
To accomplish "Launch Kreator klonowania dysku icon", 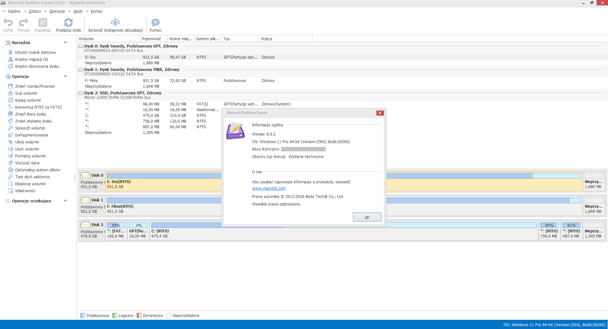I will pos(10,66).
